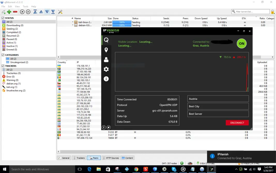Open the Austria country dropdown
Image resolution: width=276 pixels, height=173 pixels.
point(218,99)
